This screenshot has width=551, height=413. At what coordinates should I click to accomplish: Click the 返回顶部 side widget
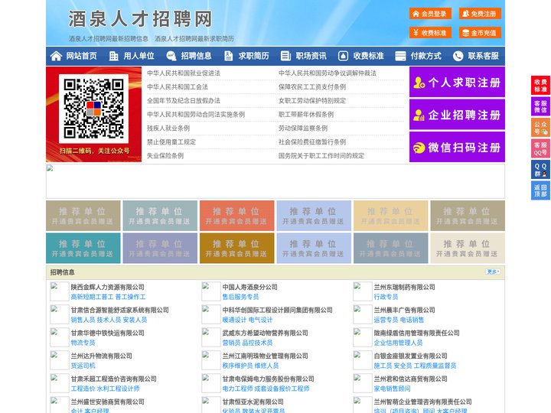tap(540, 190)
